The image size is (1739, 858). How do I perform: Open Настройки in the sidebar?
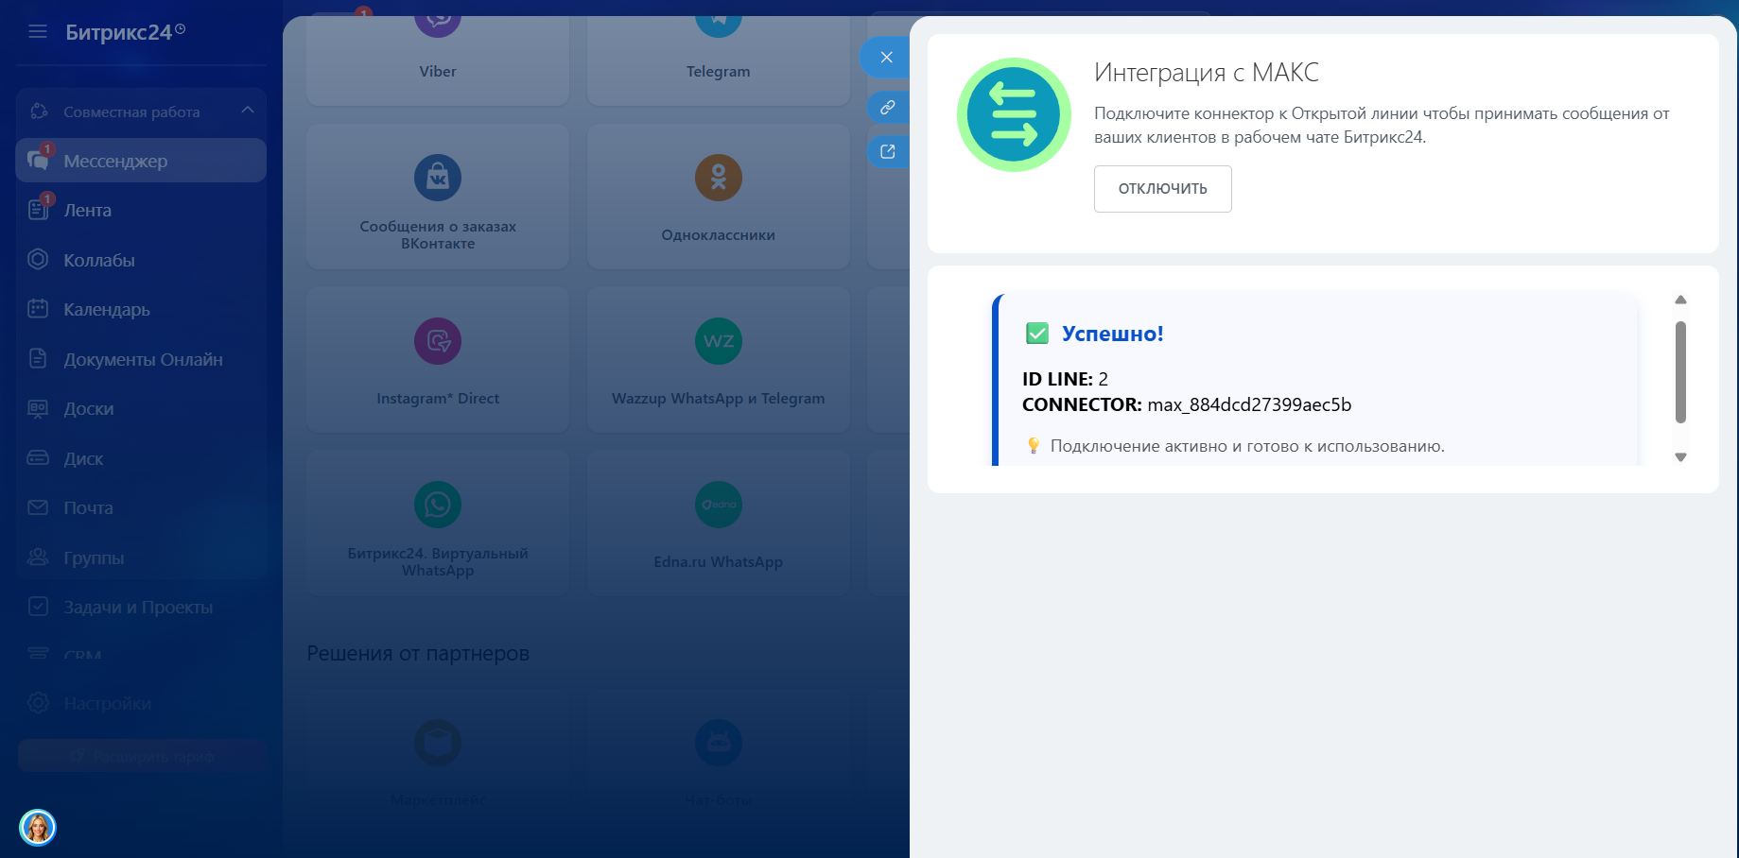pyautogui.click(x=141, y=703)
